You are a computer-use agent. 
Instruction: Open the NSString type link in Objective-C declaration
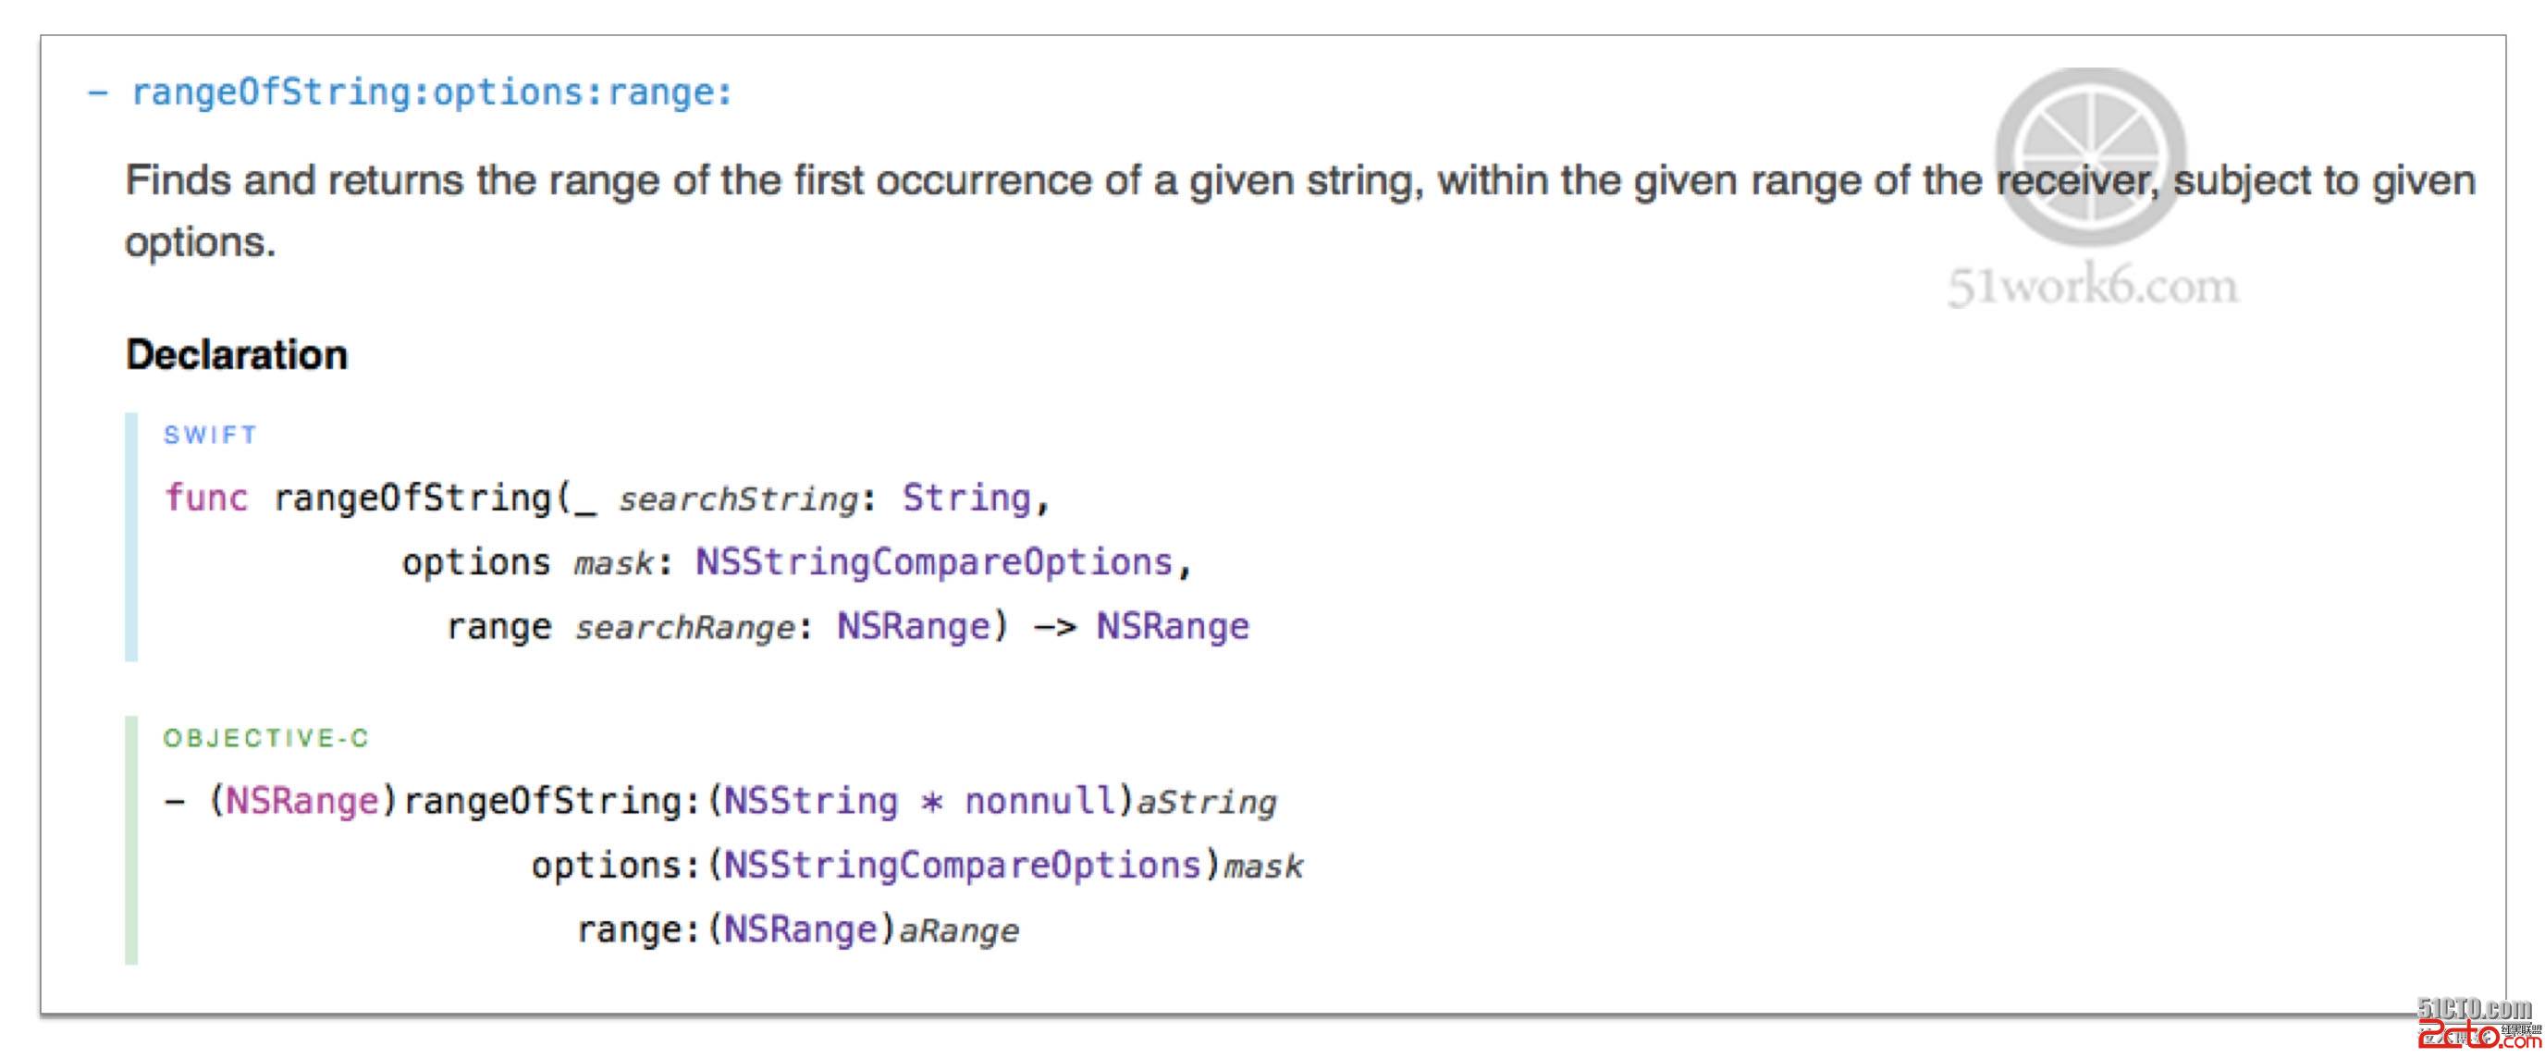(811, 801)
